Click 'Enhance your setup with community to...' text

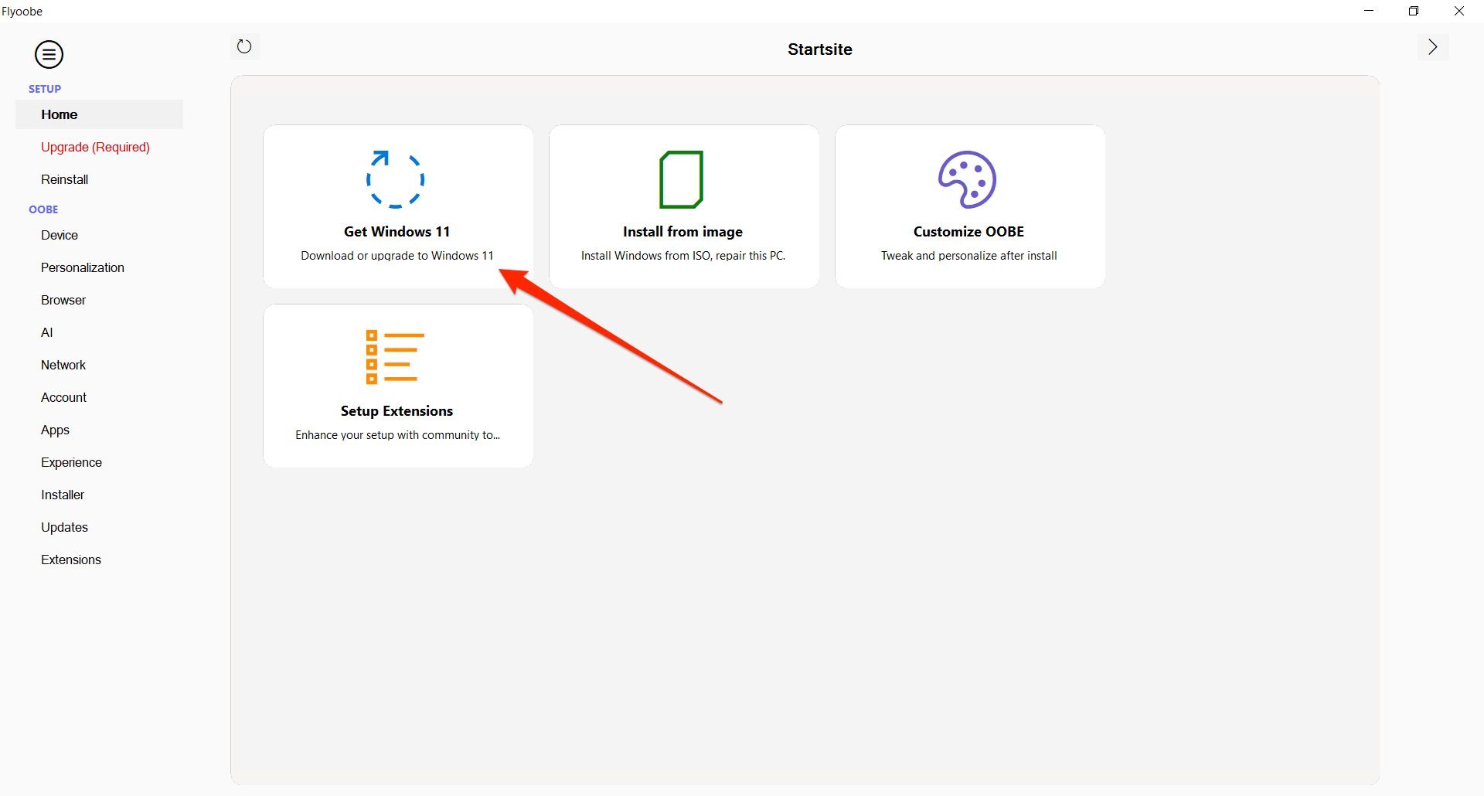tap(397, 435)
